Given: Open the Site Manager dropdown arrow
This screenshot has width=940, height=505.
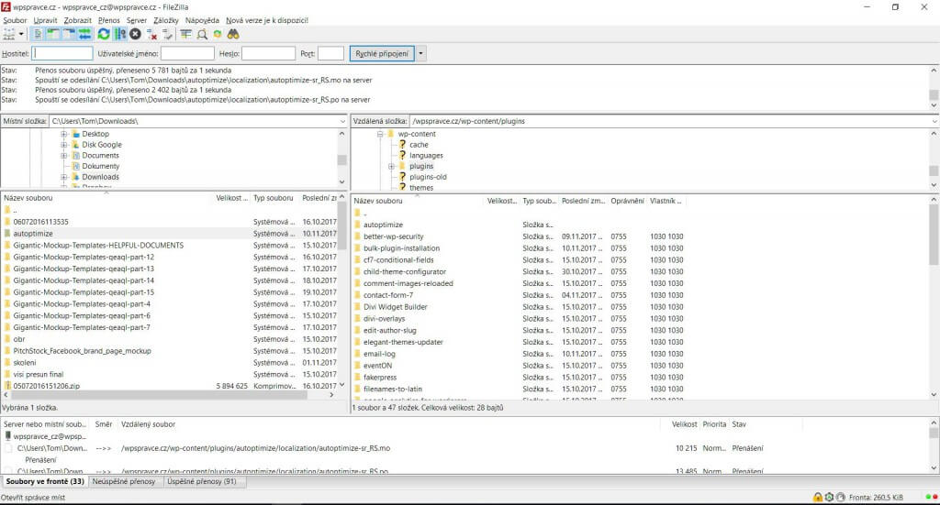Looking at the screenshot, I should coord(21,34).
